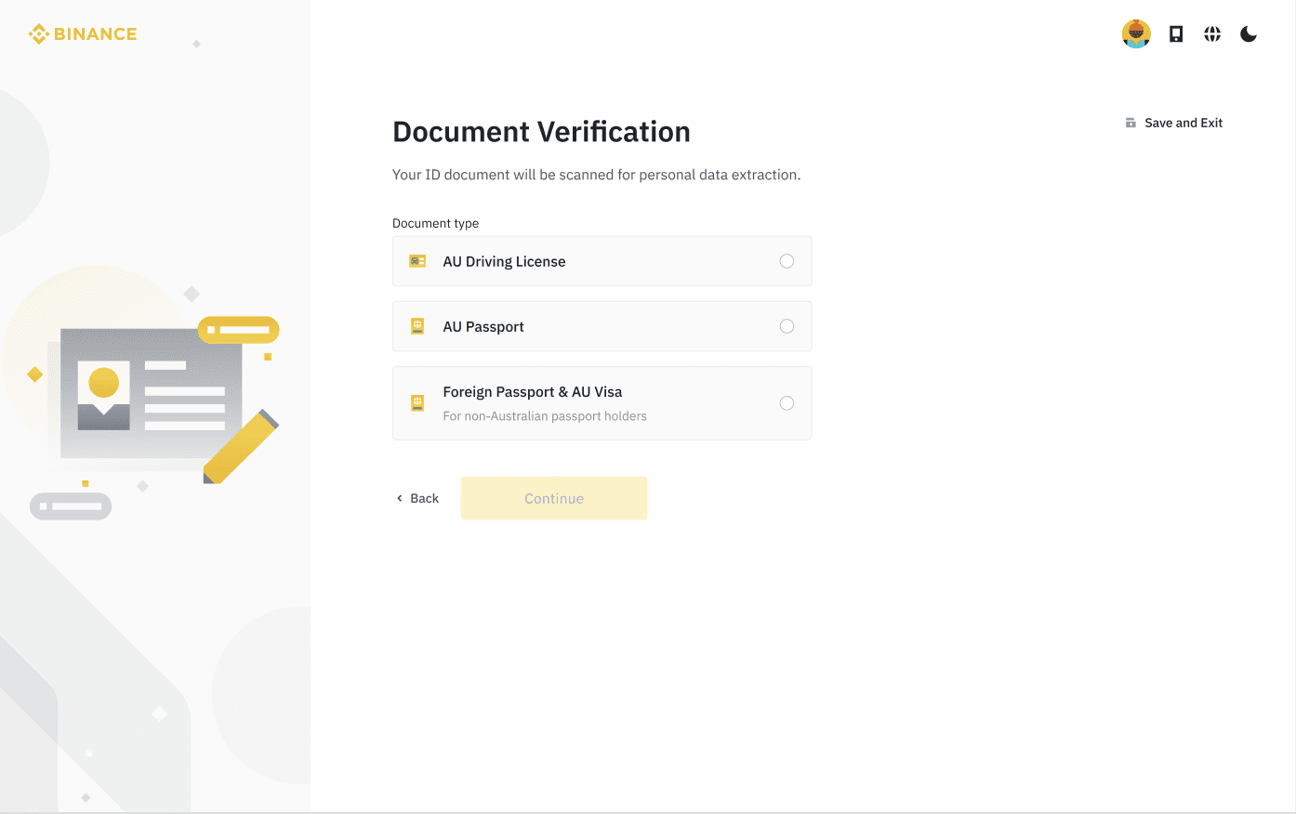
Task: Click the 'Document type' label
Action: click(x=435, y=223)
